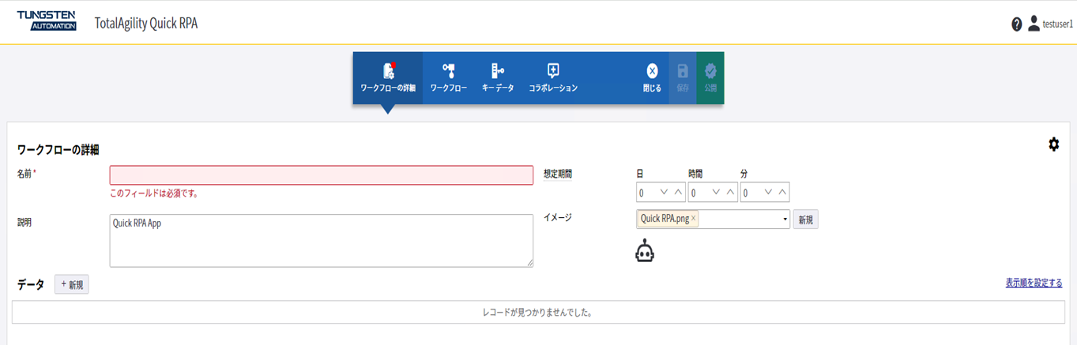Open the 表示順を設定する link

[x=1034, y=283]
